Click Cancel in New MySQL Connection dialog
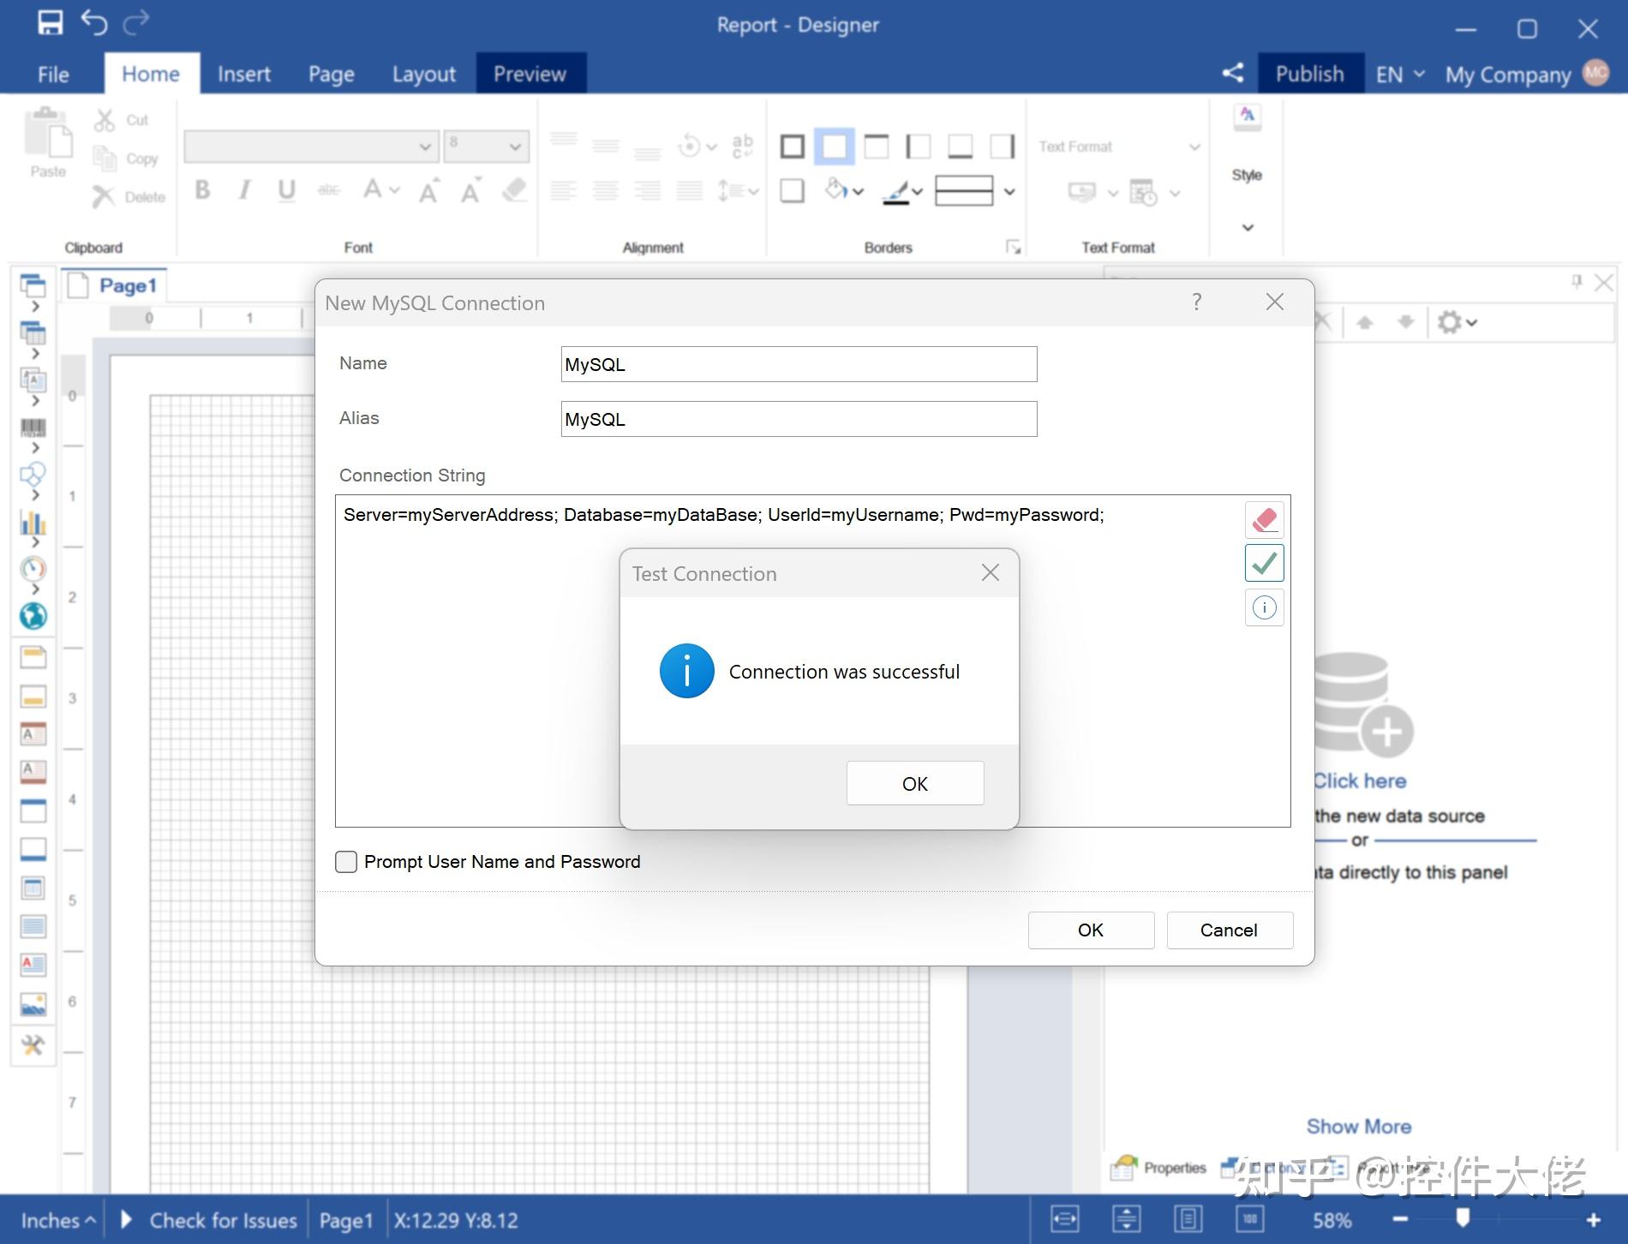This screenshot has height=1244, width=1628. 1229,930
